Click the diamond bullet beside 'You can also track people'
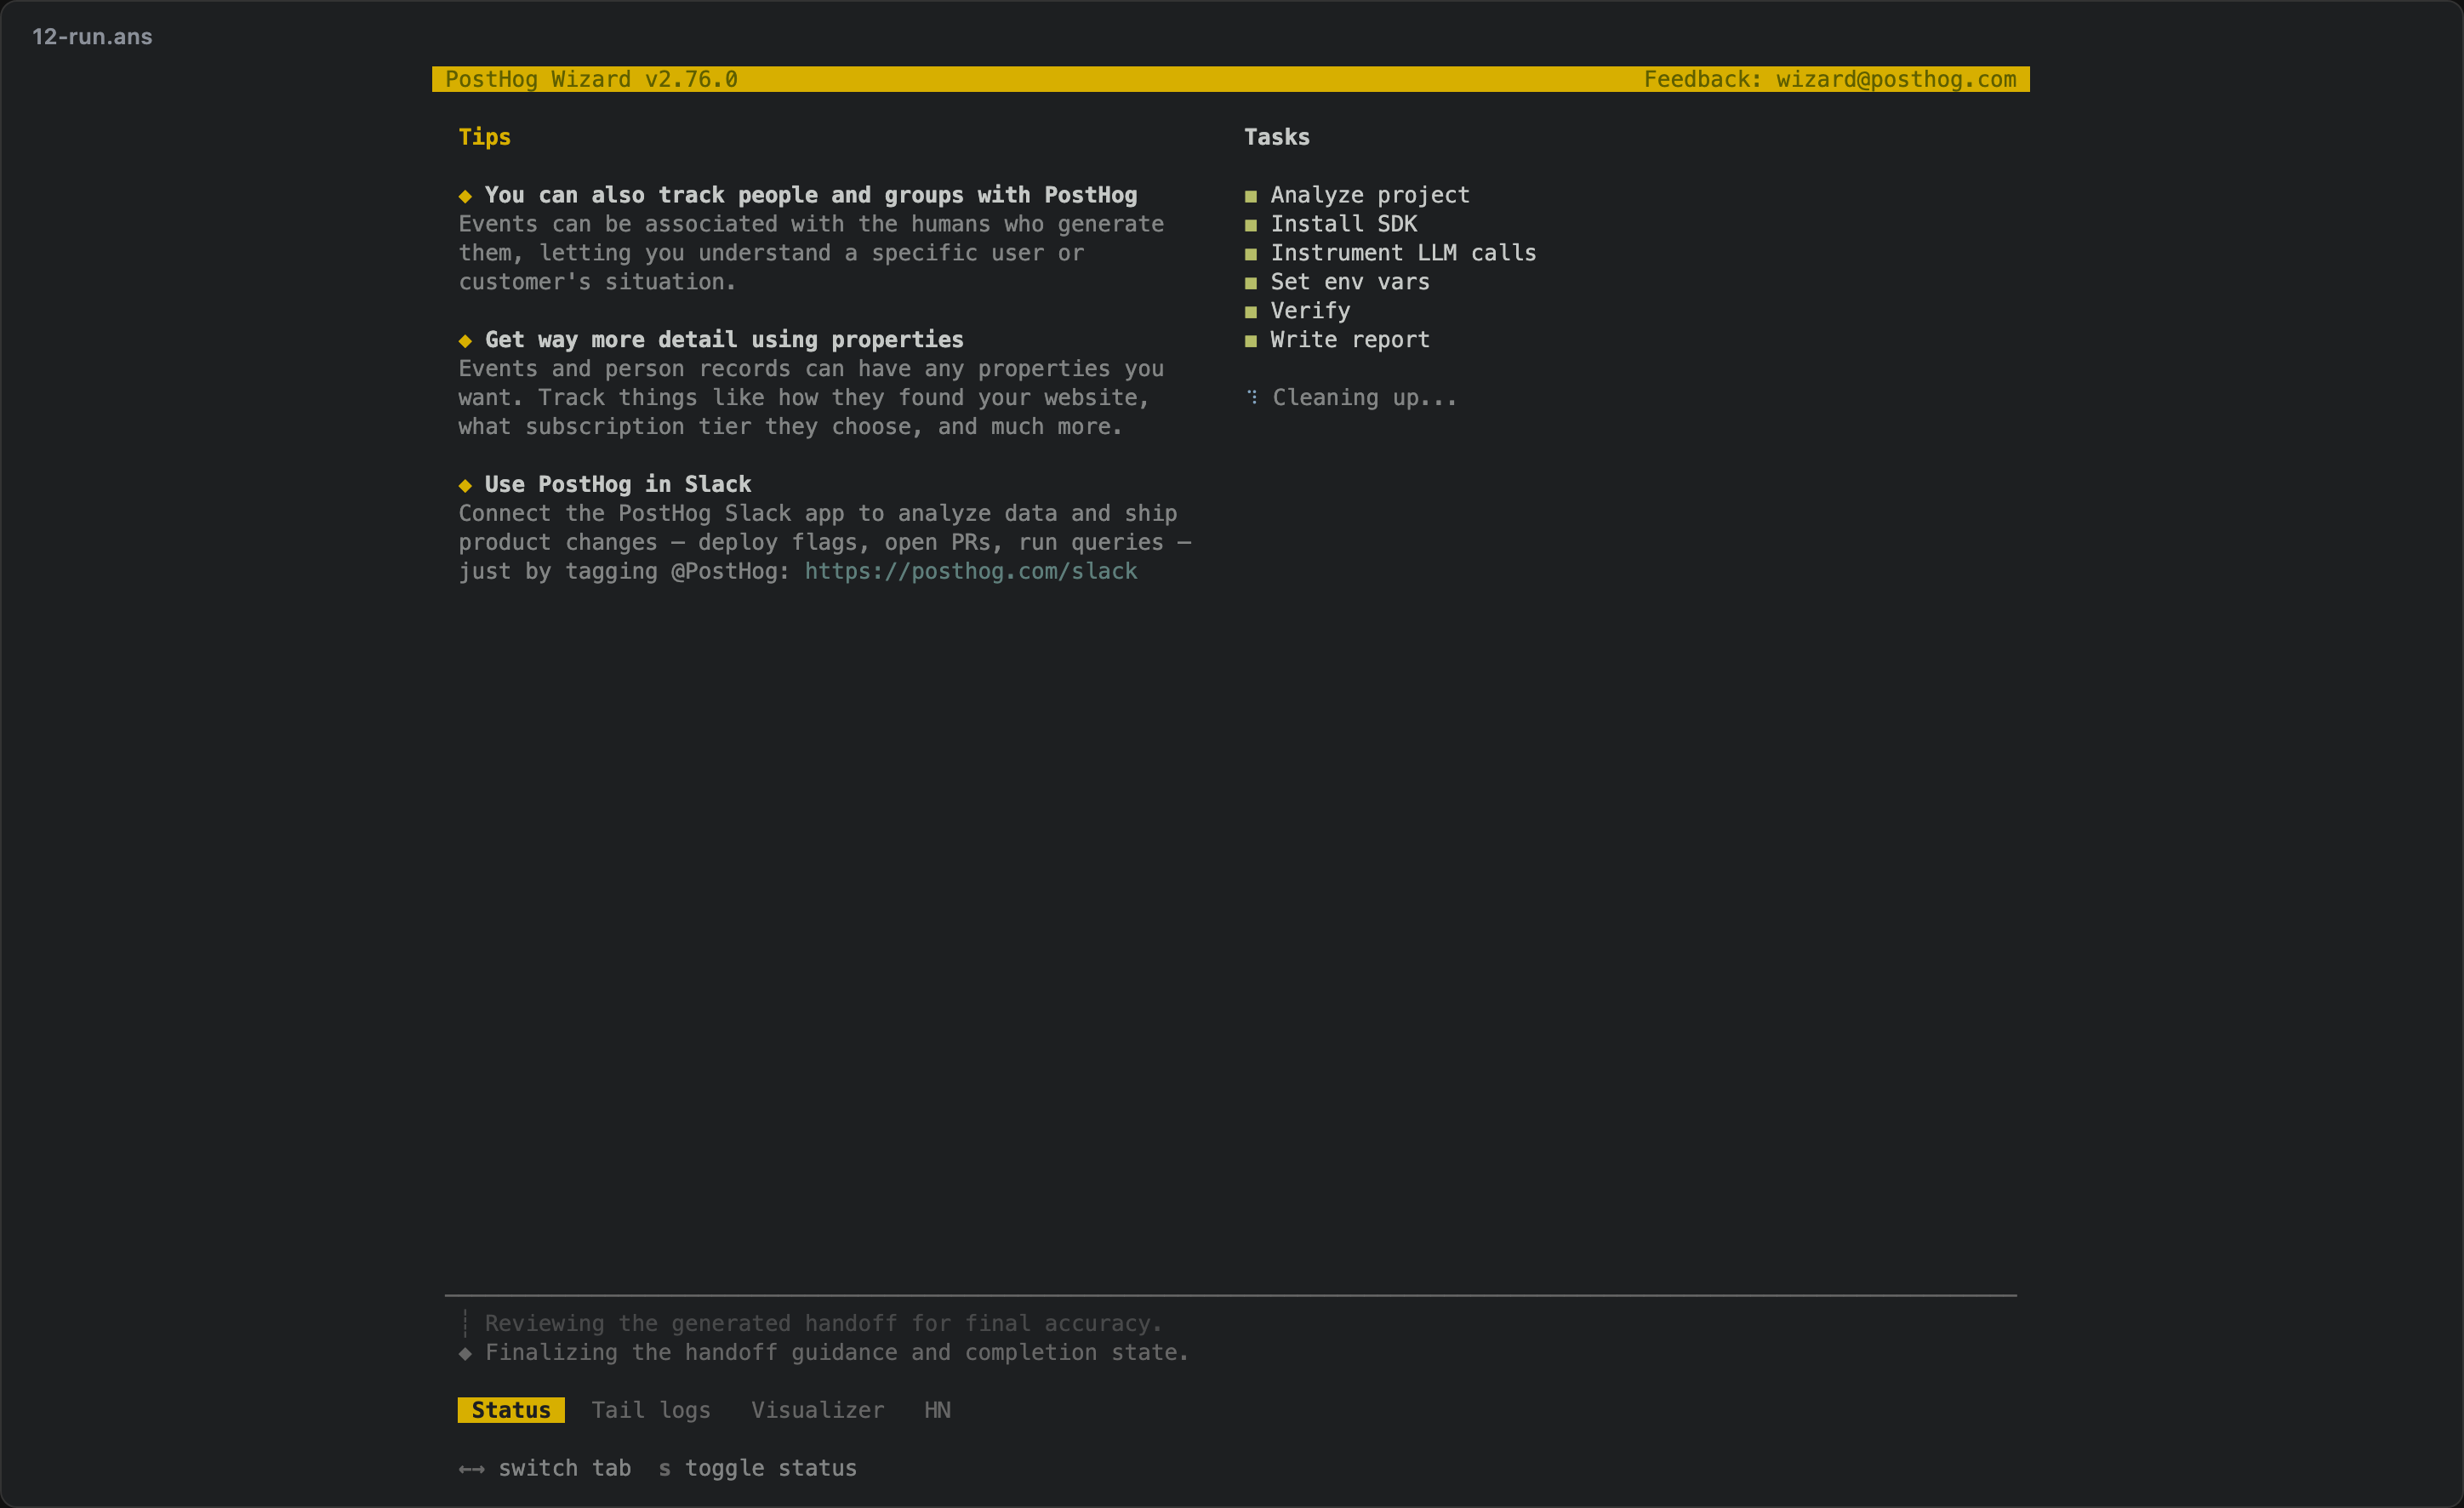This screenshot has width=2464, height=1508. pyautogui.click(x=465, y=196)
